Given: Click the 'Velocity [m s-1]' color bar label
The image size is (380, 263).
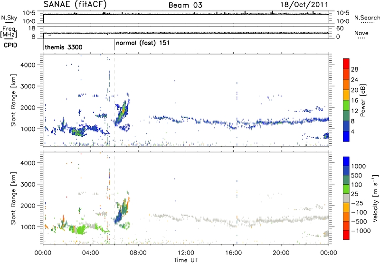Looking at the screenshot, I should (375, 198).
